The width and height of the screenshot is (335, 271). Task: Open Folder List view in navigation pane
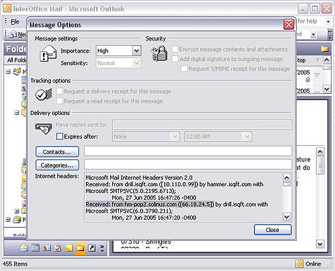pos(80,248)
